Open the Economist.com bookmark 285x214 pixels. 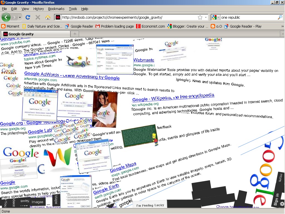tap(151, 26)
